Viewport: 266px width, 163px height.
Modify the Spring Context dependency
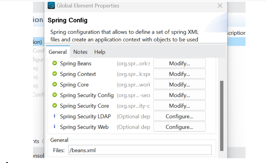(x=179, y=74)
